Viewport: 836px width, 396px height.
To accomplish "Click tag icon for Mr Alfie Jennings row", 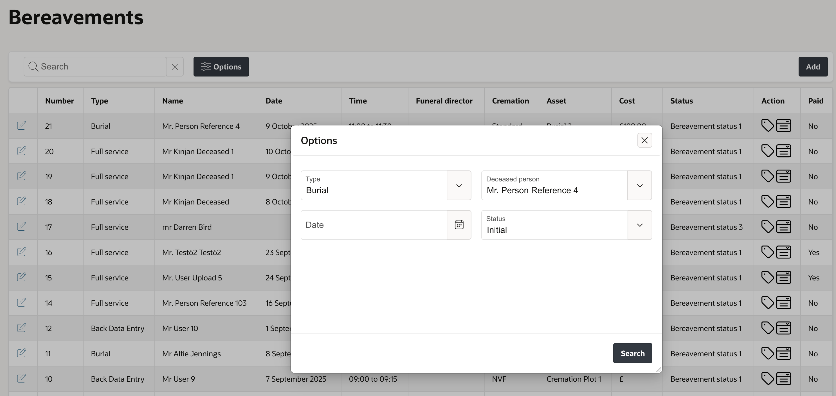I will (768, 353).
